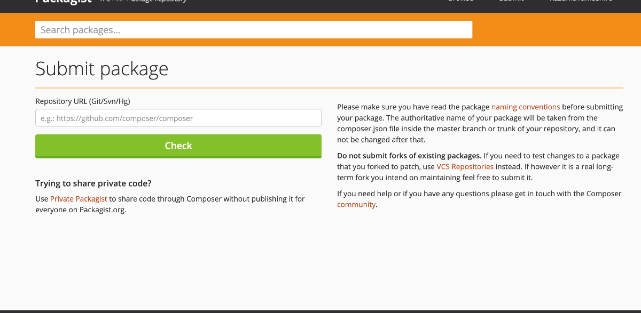Visit the Private Packagist link

pyautogui.click(x=79, y=198)
